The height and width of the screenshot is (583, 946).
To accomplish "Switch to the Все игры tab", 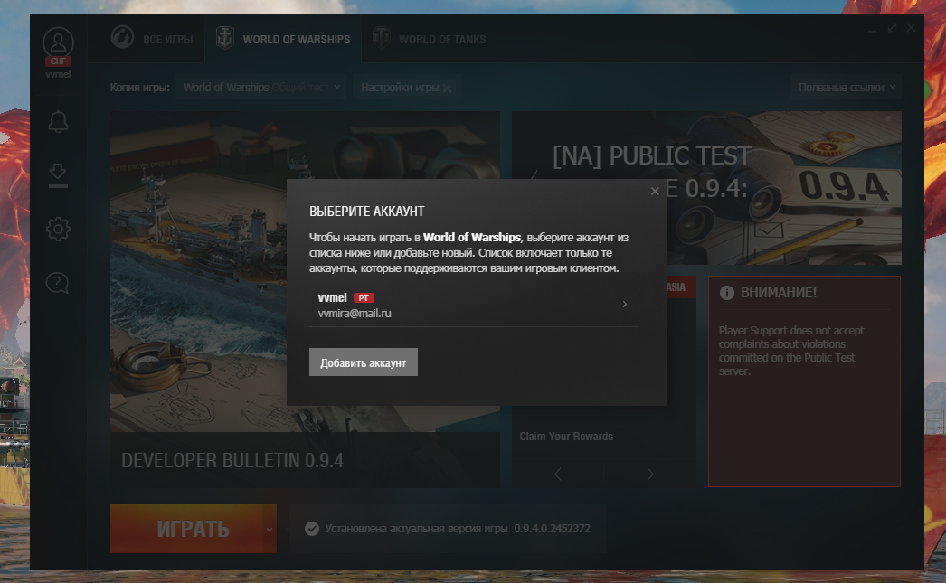I will pyautogui.click(x=152, y=39).
